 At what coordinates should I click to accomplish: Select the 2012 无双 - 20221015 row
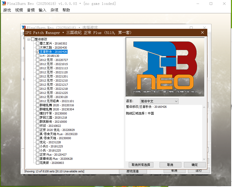coord(54,64)
